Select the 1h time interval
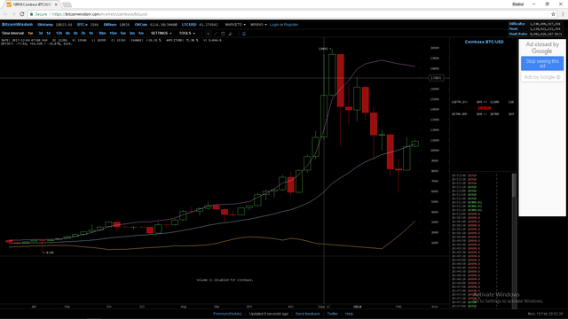 click(x=91, y=34)
